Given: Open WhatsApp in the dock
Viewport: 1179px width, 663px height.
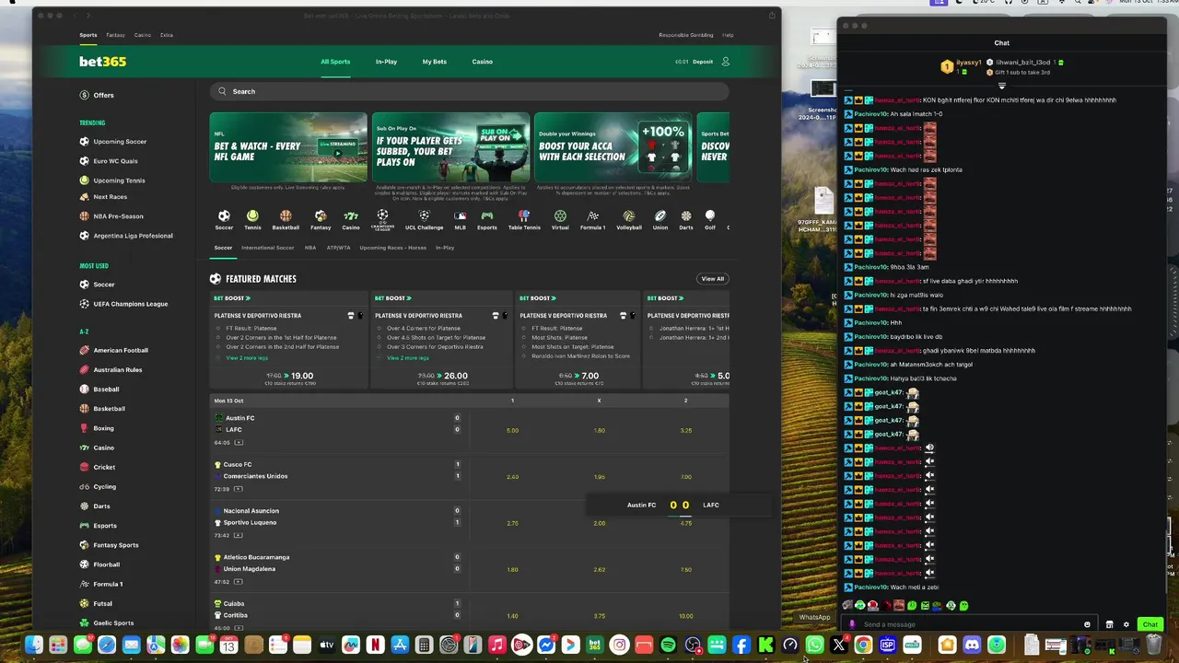Looking at the screenshot, I should [814, 646].
